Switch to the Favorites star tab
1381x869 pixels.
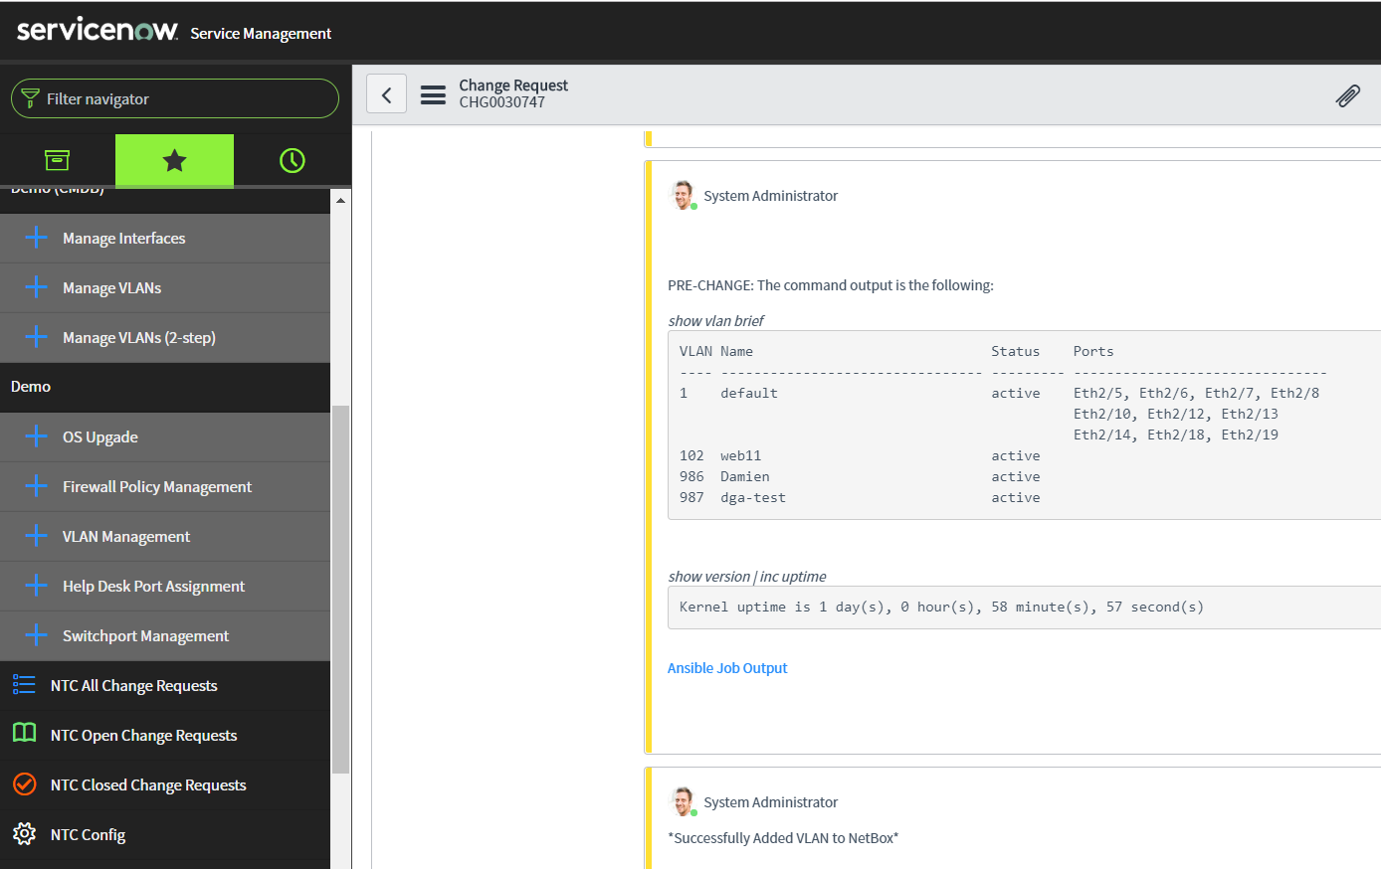(174, 160)
